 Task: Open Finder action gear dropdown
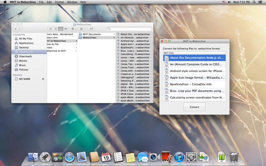(x=73, y=29)
